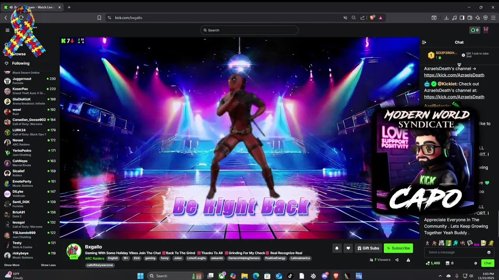Click the KICKs balance showing 0
The image size is (499, 280).
tap(474, 30)
